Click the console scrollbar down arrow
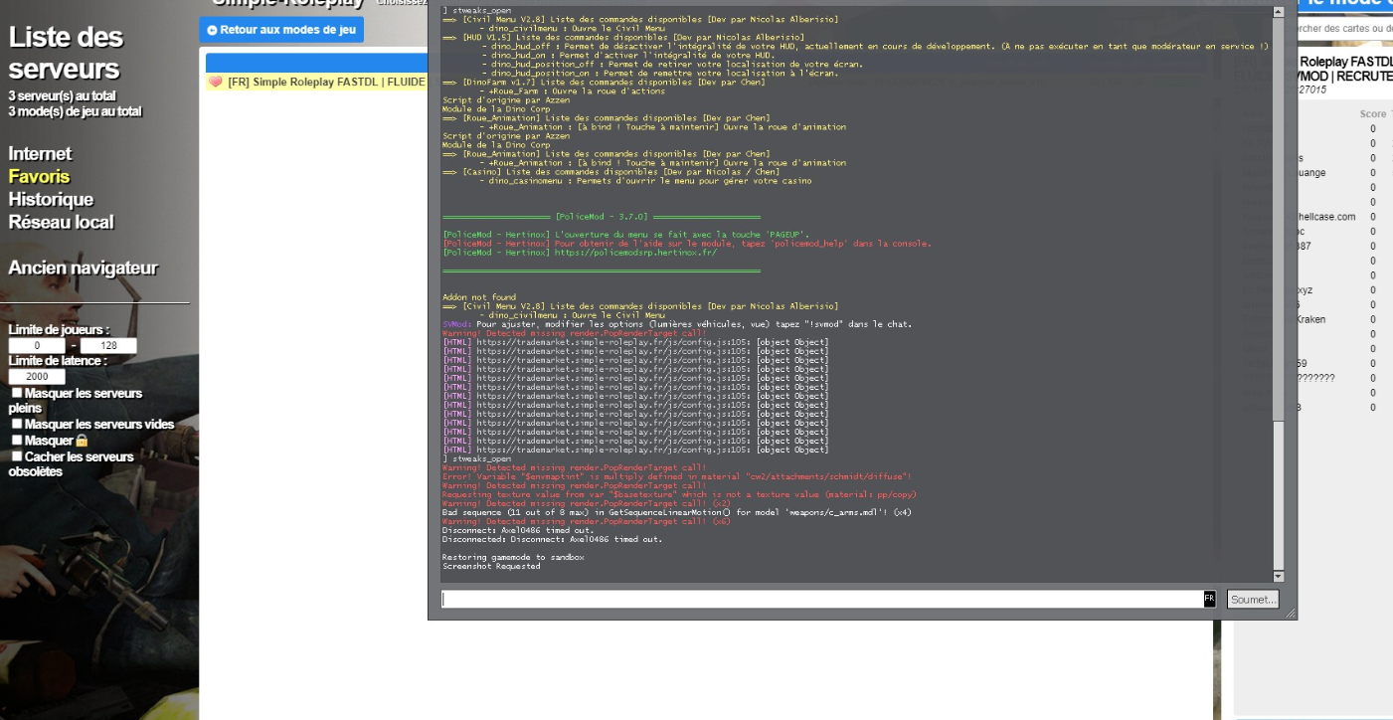The width and height of the screenshot is (1393, 720). 1279,576
